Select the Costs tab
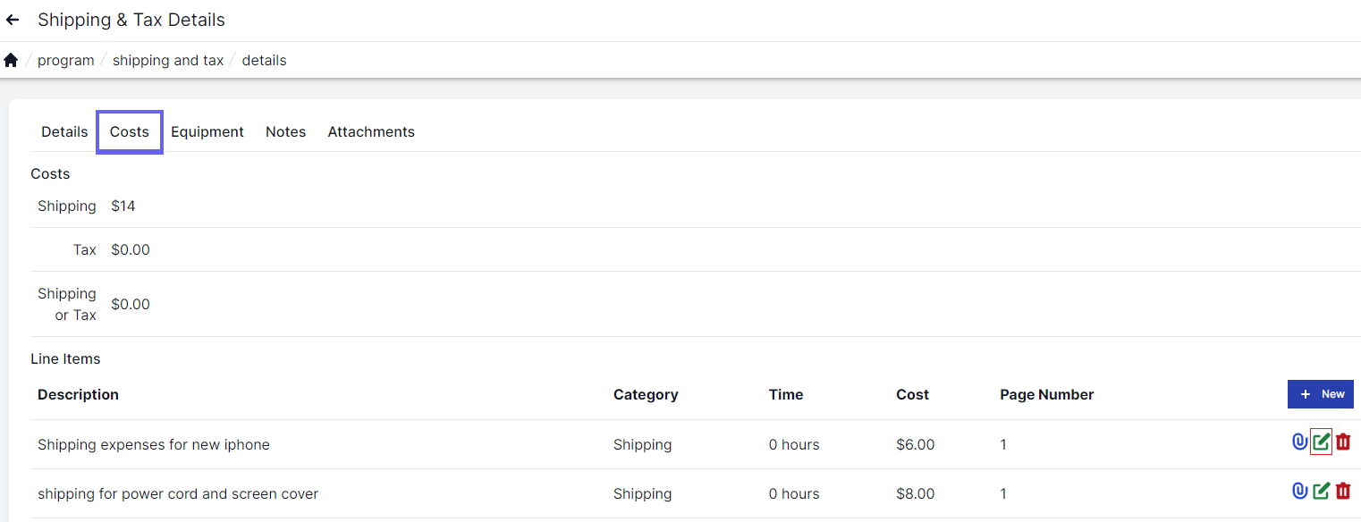This screenshot has width=1361, height=522. tap(129, 131)
